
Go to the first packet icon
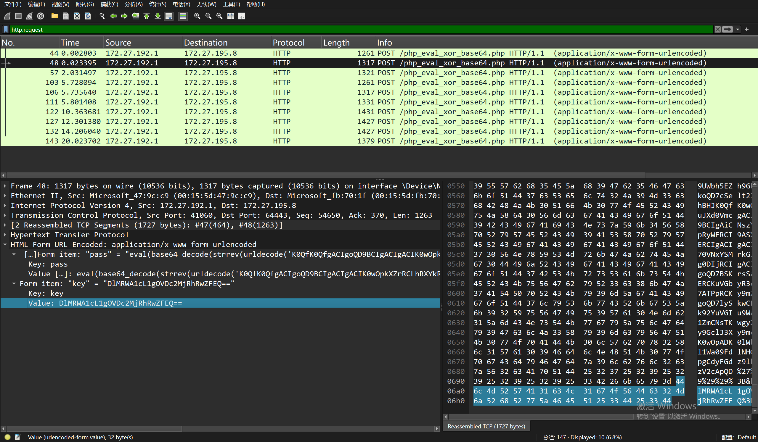[x=147, y=16]
